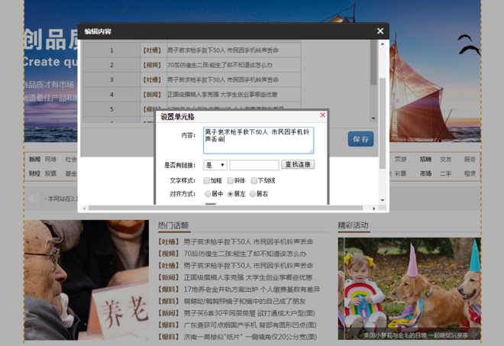Open the 是否有链接 dropdown showing 是

click(x=215, y=165)
